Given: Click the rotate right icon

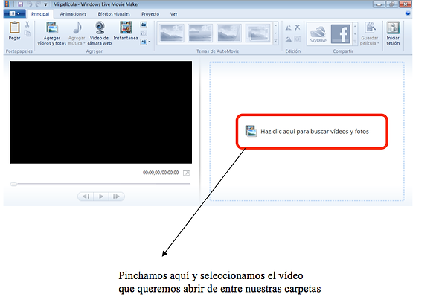Looking at the screenshot, I should tap(289, 39).
